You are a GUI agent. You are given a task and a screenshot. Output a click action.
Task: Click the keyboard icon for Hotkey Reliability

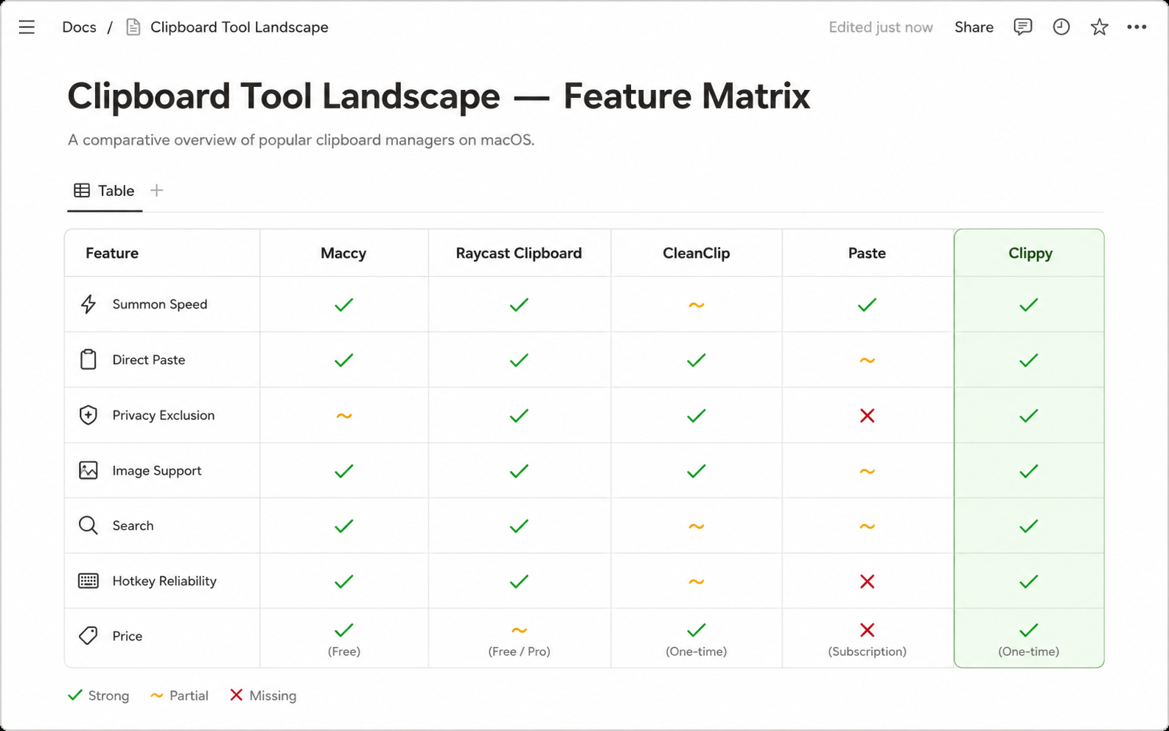[x=88, y=581]
